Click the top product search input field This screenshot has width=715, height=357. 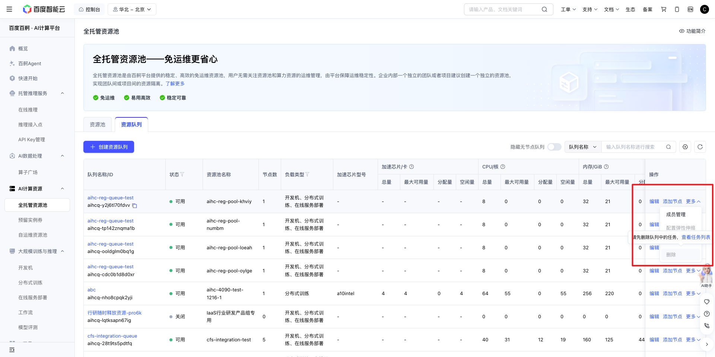(503, 9)
